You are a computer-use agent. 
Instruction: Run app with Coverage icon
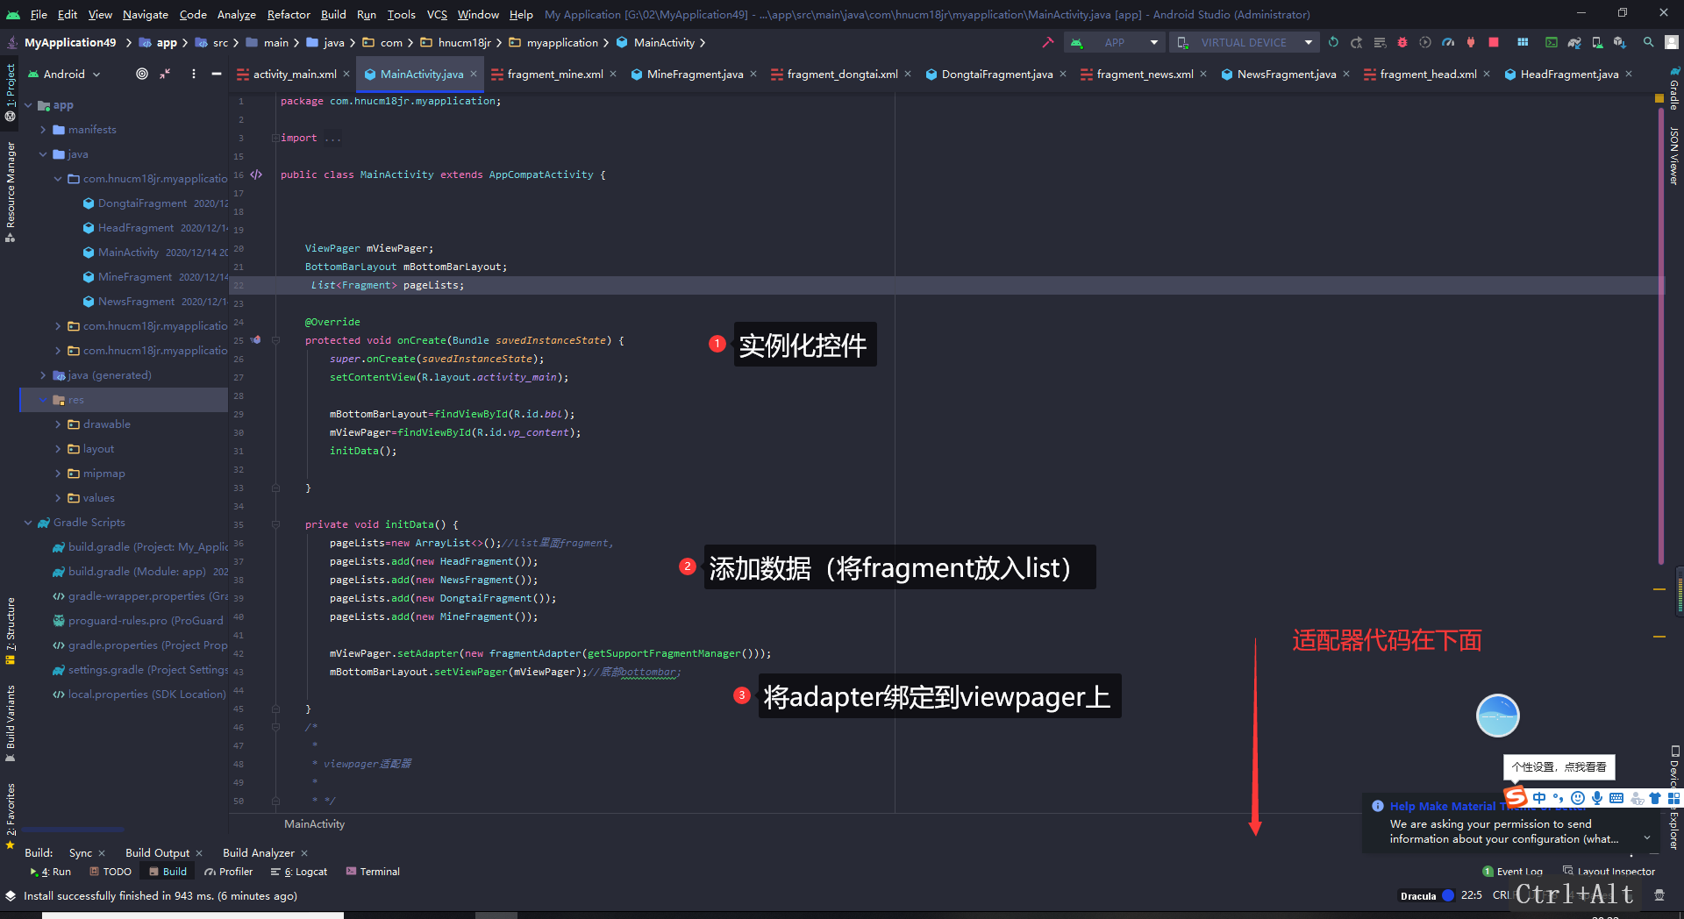(x=1425, y=42)
